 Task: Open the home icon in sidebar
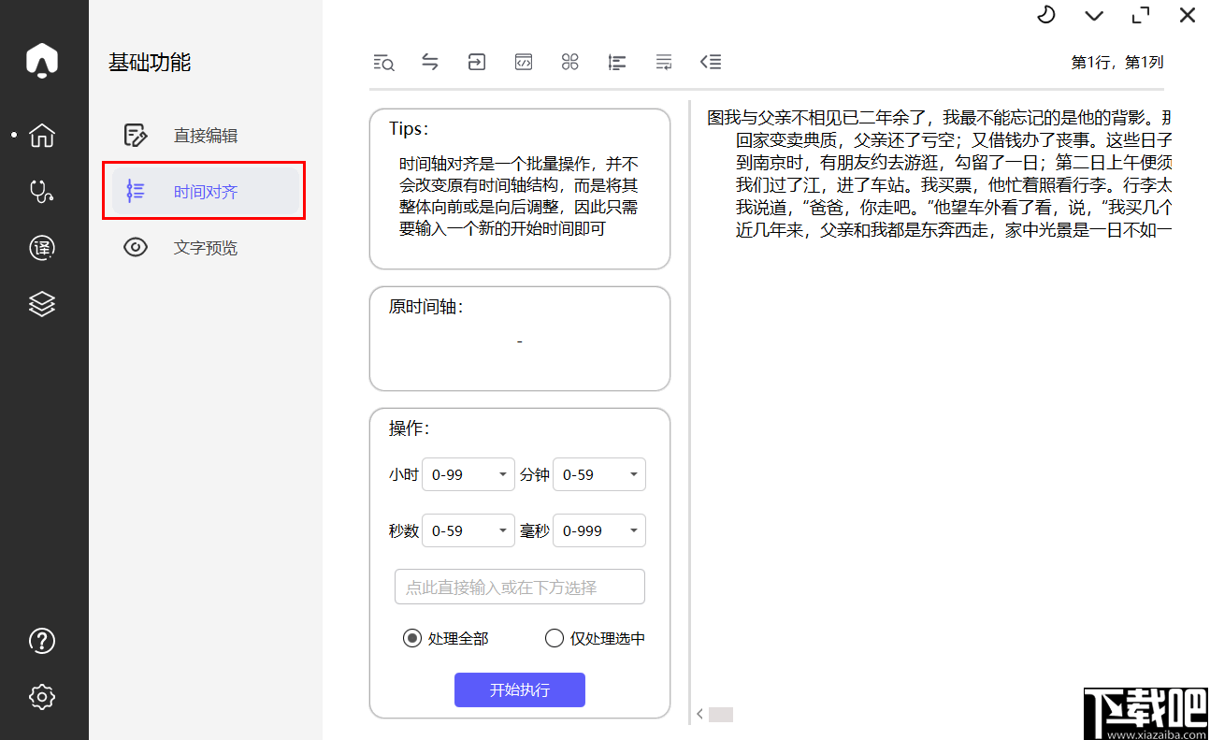(x=42, y=136)
